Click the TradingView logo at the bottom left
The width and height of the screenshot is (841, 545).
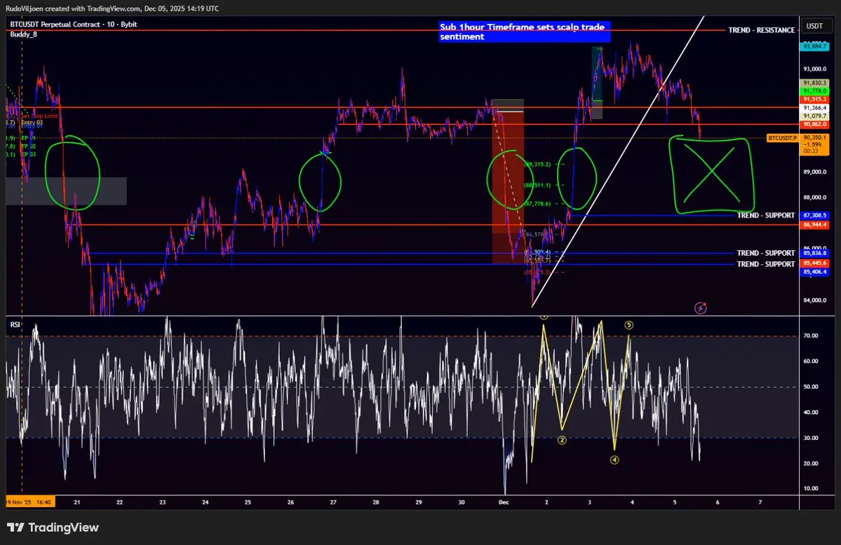(x=53, y=527)
